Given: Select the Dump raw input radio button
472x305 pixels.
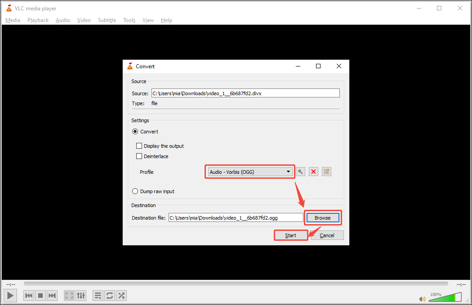Looking at the screenshot, I should coord(135,191).
